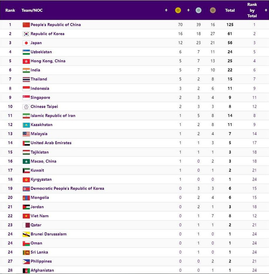This screenshot has width=269, height=274.
Task: Open the India team link
Action: [x=35, y=70]
